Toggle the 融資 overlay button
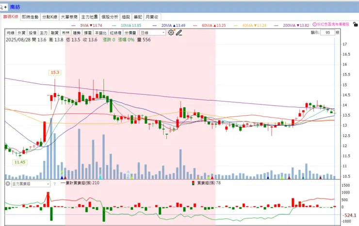359x226 pixels. click(54, 33)
